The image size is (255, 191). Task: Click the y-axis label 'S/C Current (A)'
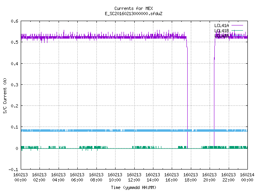pos(5,96)
